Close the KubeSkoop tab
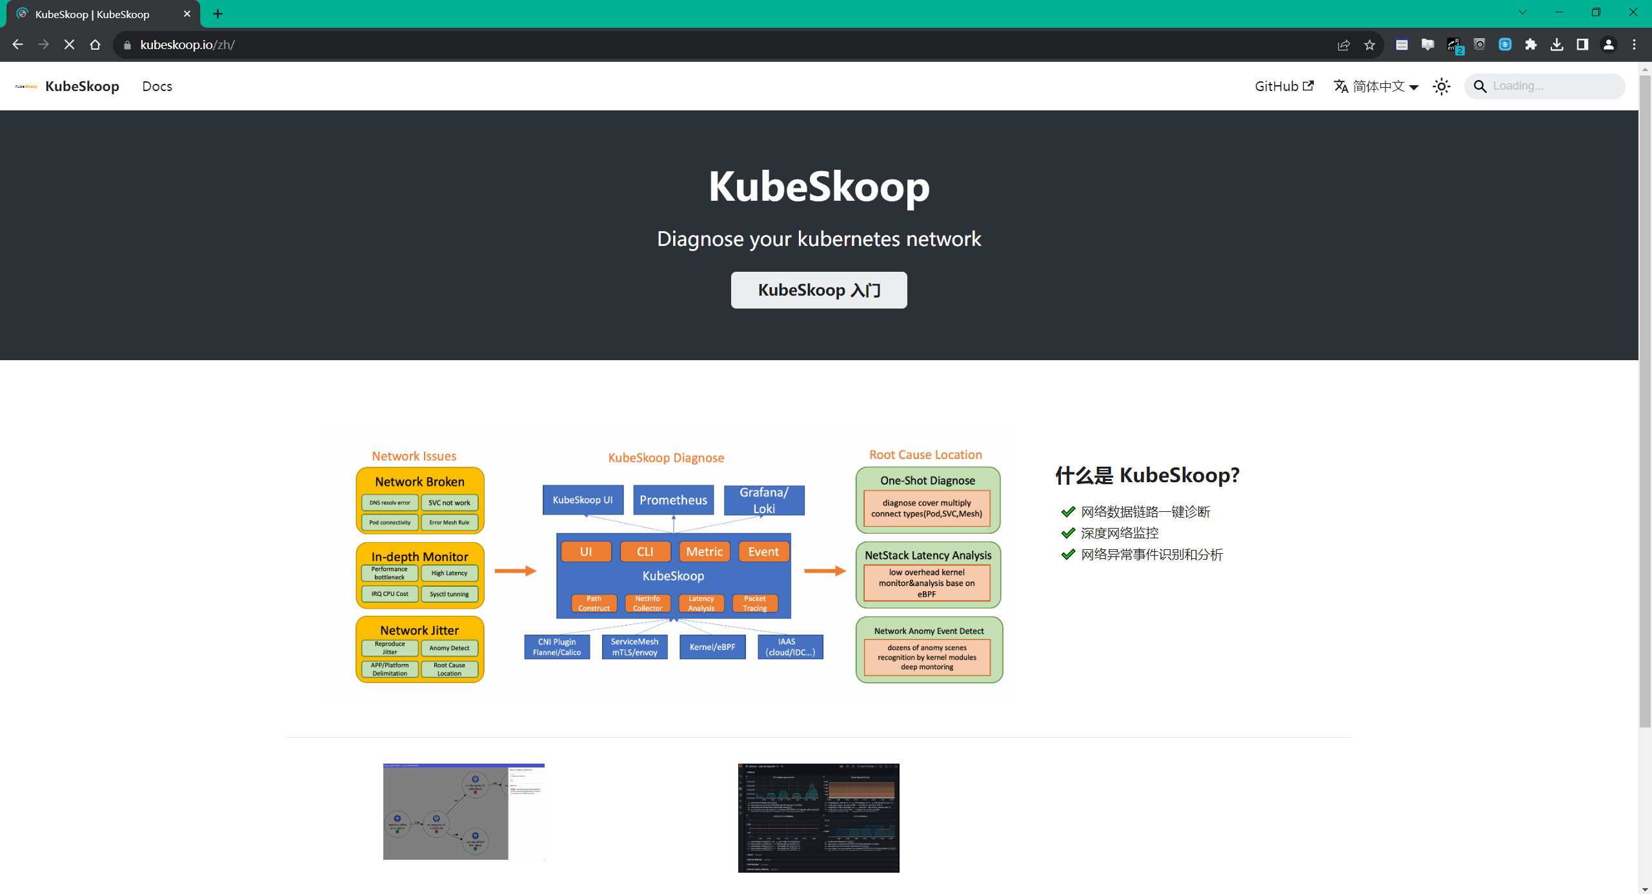Viewport: 1652px width, 894px height. click(x=187, y=14)
